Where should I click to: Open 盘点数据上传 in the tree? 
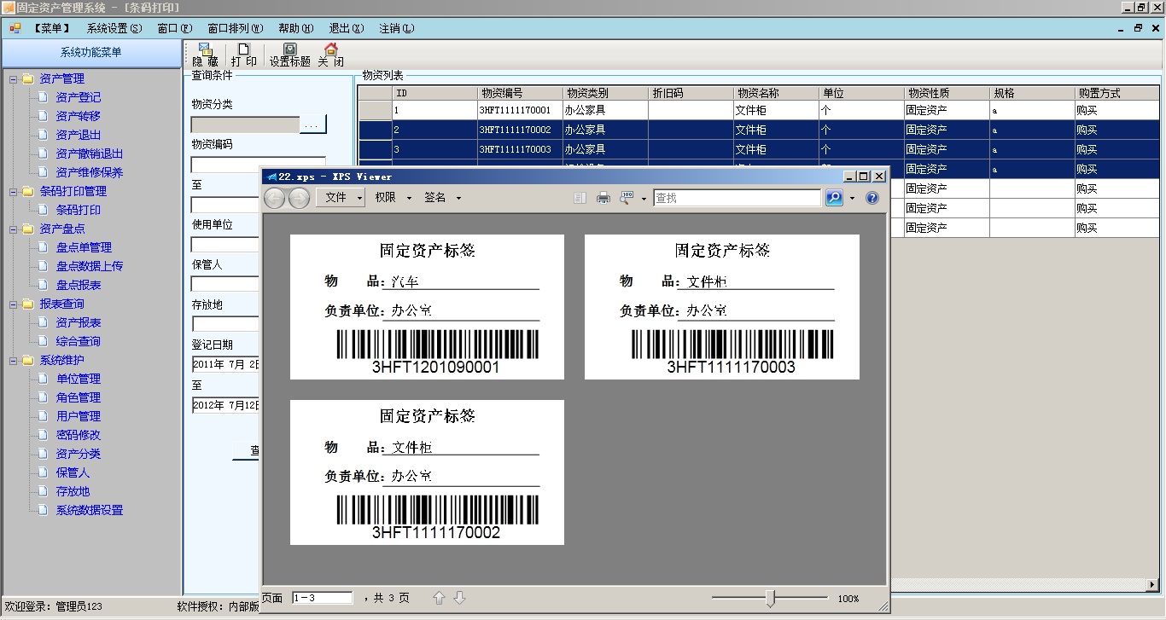click(90, 266)
